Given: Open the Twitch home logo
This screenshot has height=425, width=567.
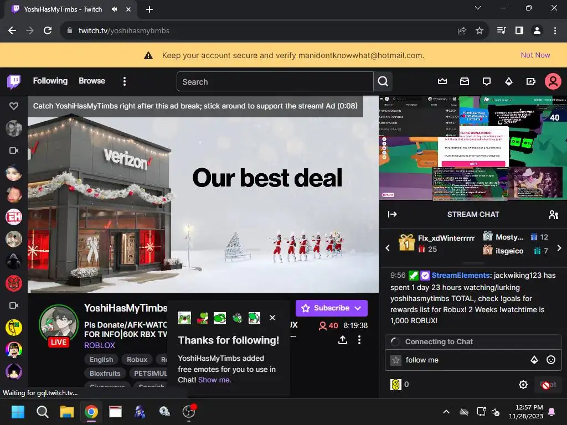Looking at the screenshot, I should tap(14, 82).
